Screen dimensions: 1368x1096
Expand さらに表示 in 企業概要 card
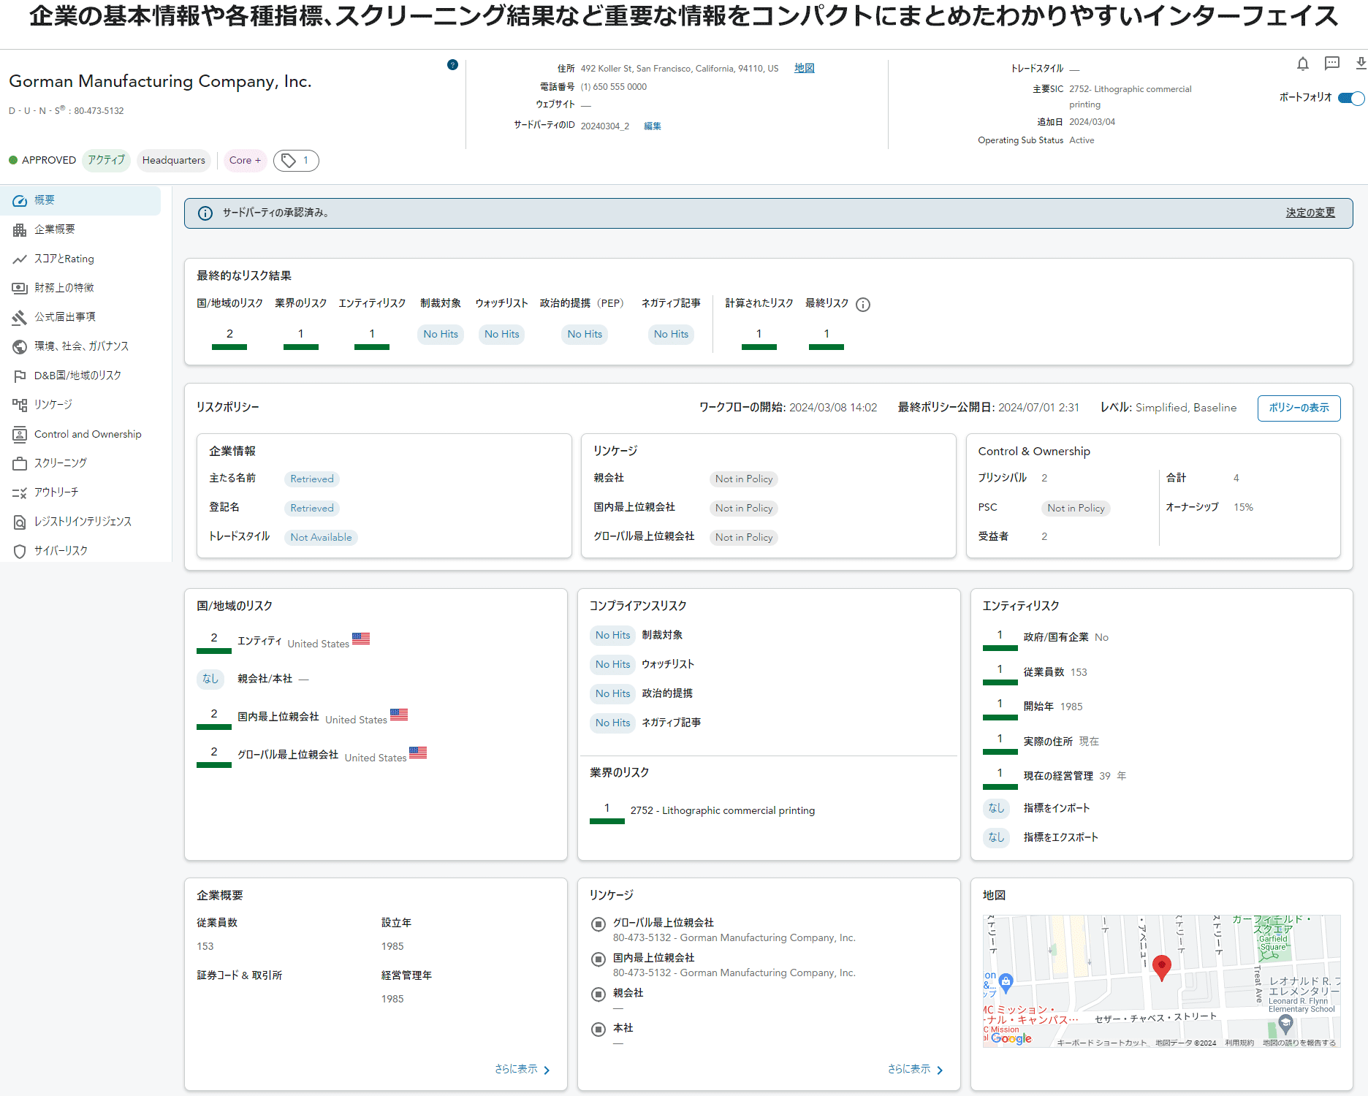[522, 1069]
